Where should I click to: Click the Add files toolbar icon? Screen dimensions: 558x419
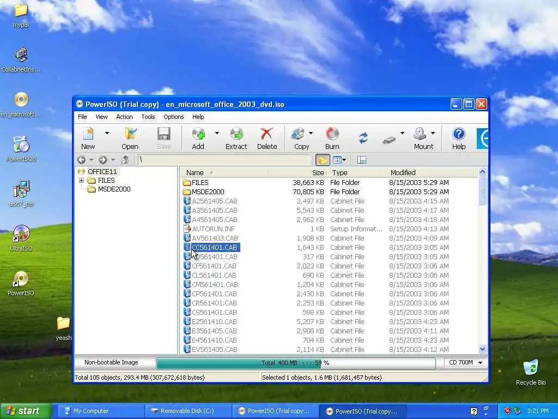pos(198,139)
